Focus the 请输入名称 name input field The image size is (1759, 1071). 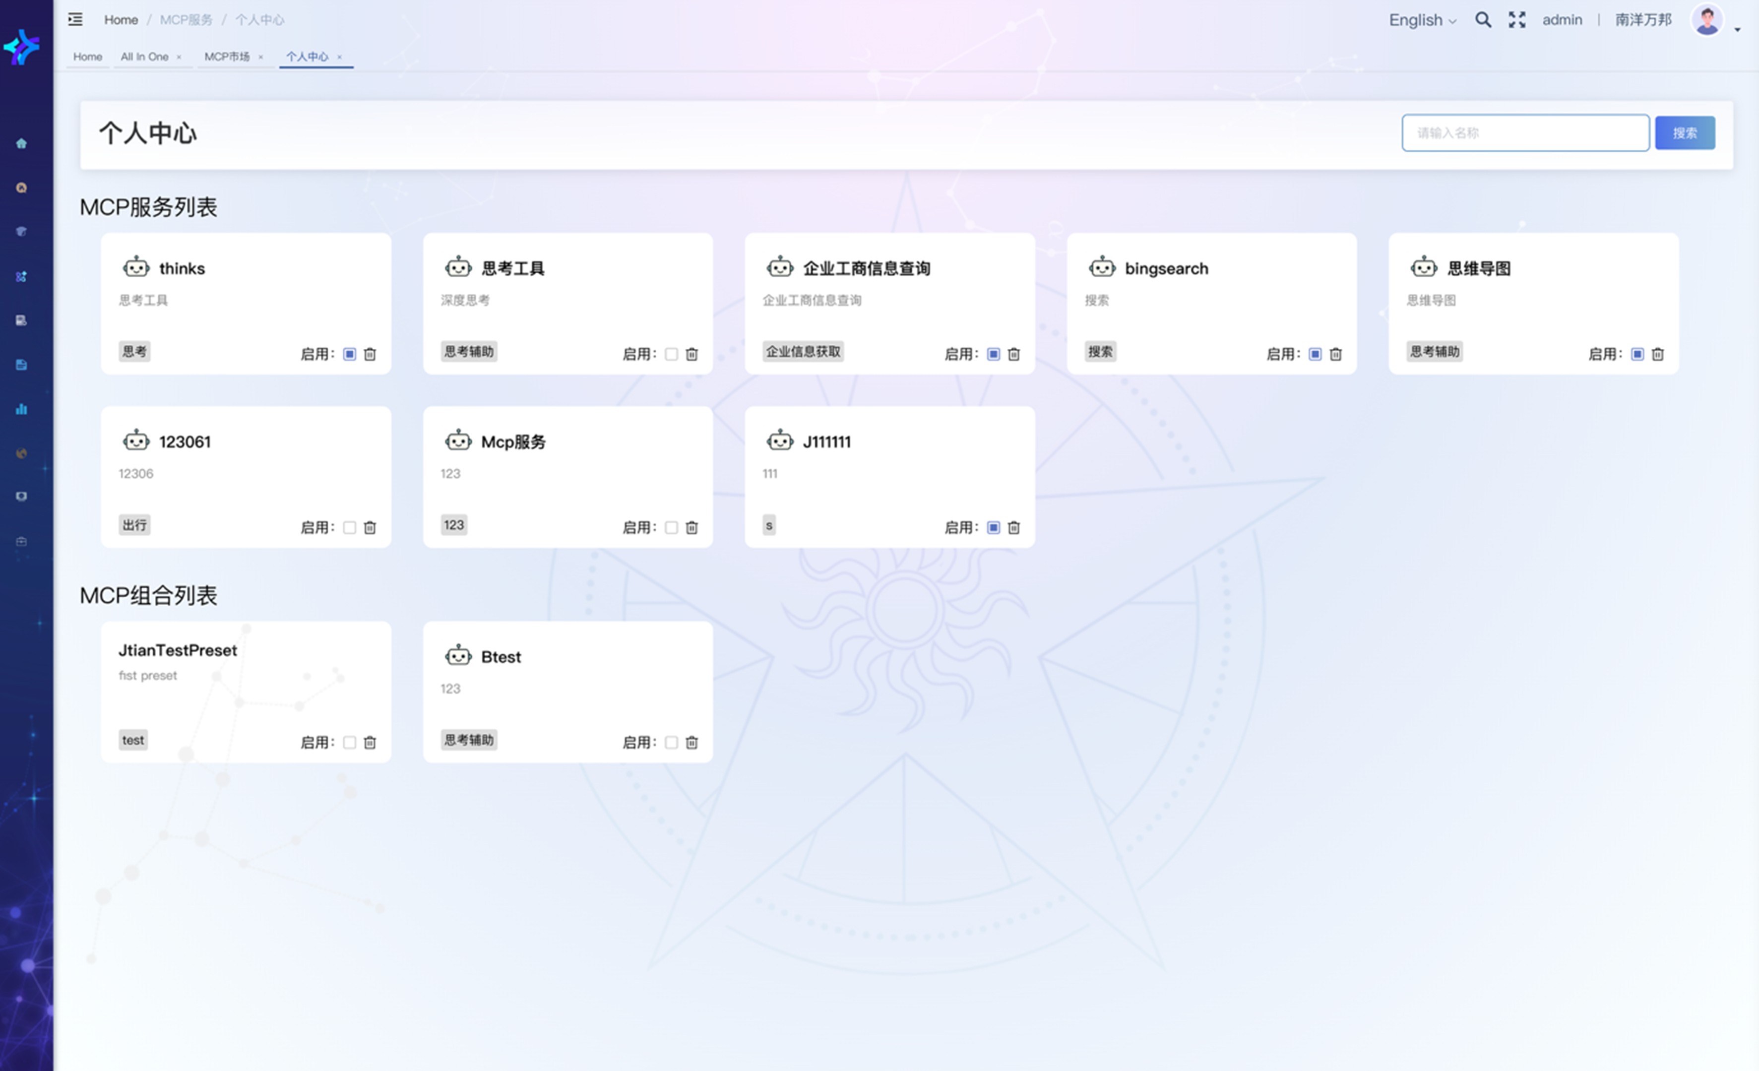pos(1525,133)
